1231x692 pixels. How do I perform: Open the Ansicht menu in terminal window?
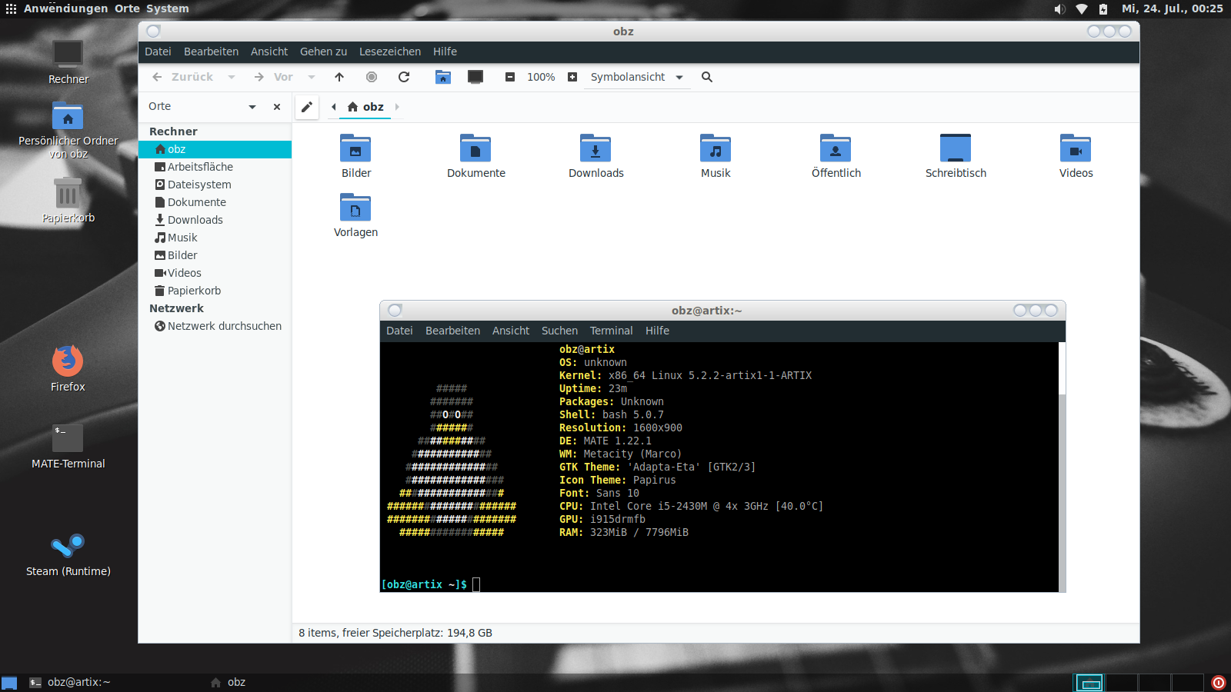pyautogui.click(x=511, y=331)
